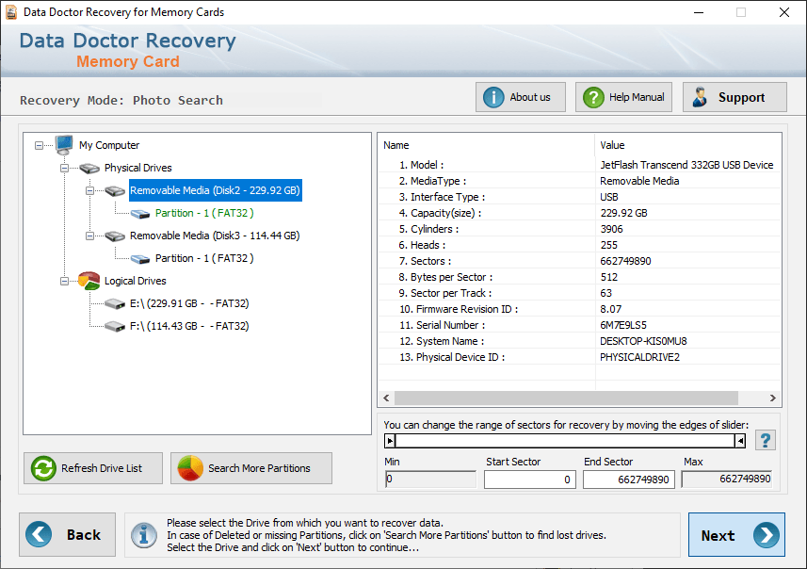Click the Disk2 removable media drive icon
Screen dimensions: 807x569
tap(115, 190)
